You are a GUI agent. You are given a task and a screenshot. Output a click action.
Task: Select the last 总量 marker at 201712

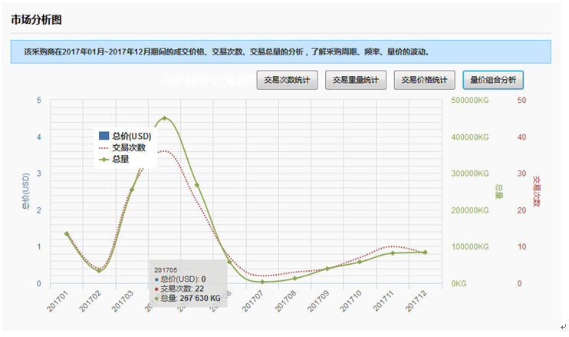coord(425,253)
